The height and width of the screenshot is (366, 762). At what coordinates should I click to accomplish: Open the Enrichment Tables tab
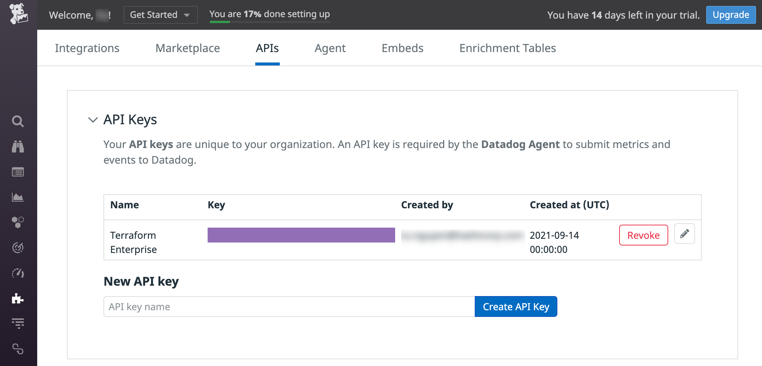click(508, 48)
